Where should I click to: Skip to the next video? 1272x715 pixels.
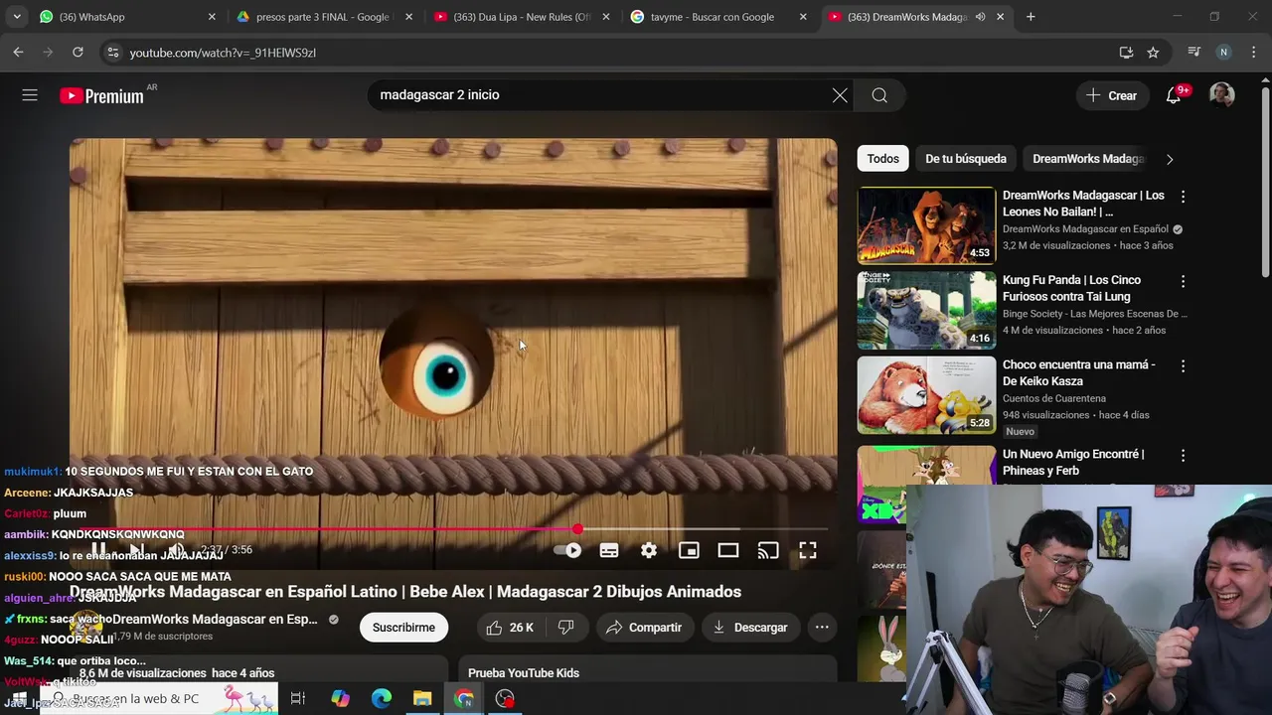point(136,550)
